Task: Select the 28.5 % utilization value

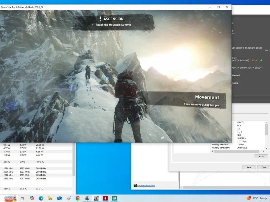Action: (x=7, y=162)
